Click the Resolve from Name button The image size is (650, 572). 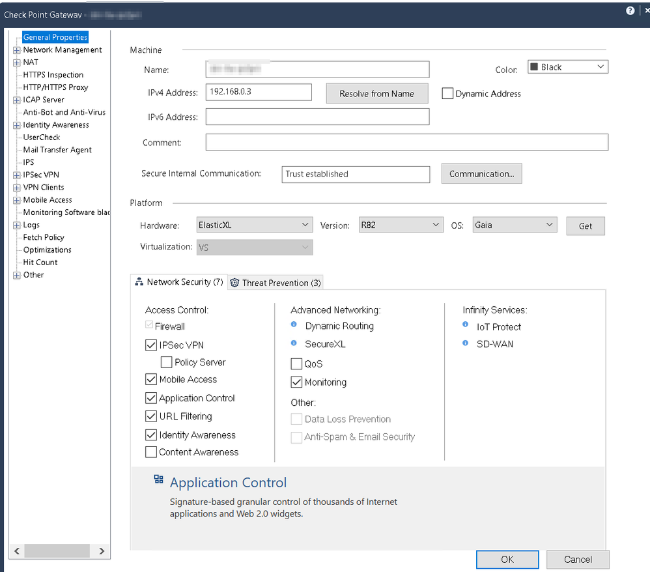(x=377, y=93)
